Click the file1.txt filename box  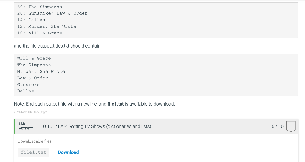[33, 152]
